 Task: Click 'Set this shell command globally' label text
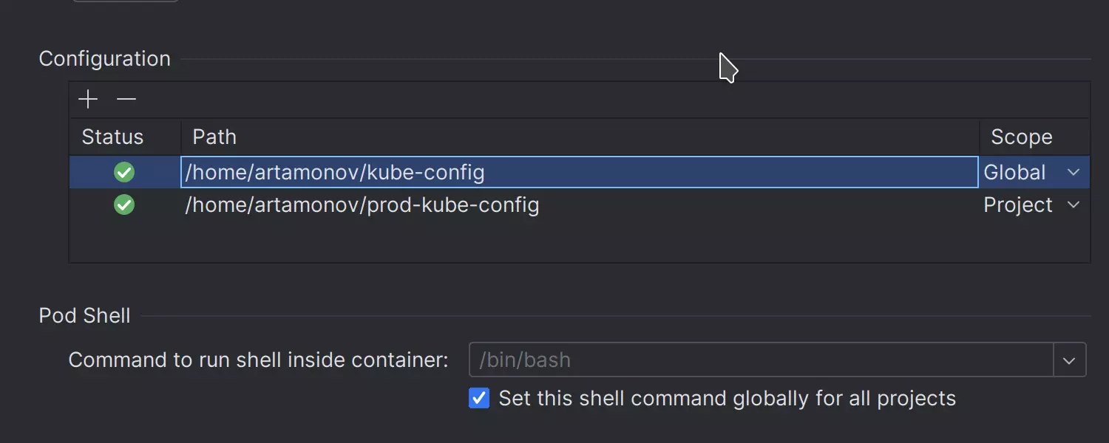(x=727, y=399)
